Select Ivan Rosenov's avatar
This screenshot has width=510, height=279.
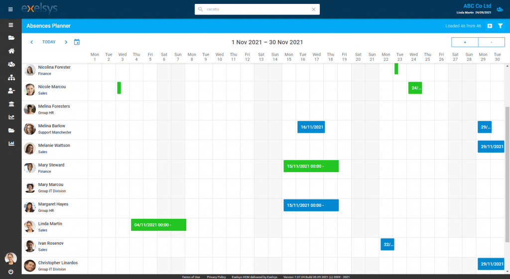pos(29,246)
